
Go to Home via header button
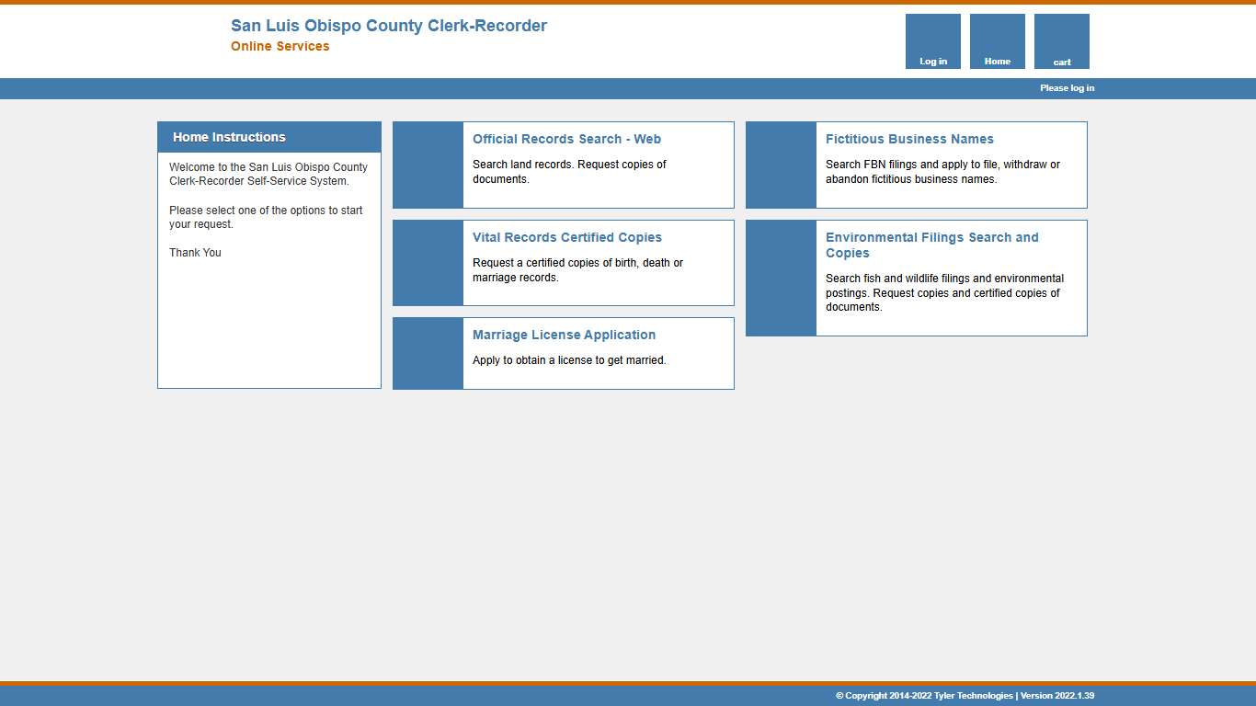(997, 41)
